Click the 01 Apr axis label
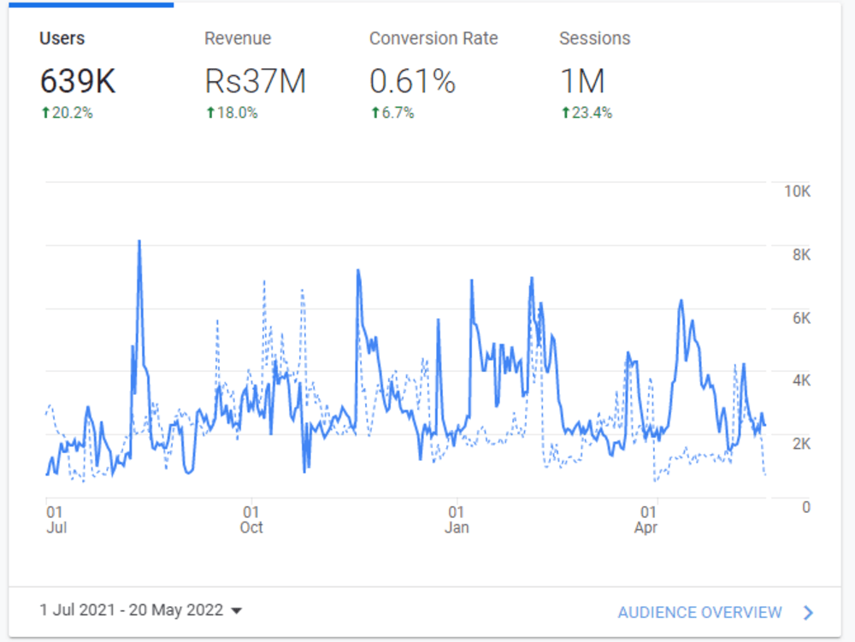Viewport: 855px width, 642px height. point(646,520)
